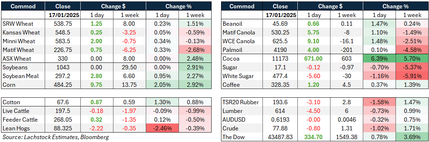This screenshot has height=142, width=429.
Task: Select the Corn close price 484.25
Action: click(63, 85)
